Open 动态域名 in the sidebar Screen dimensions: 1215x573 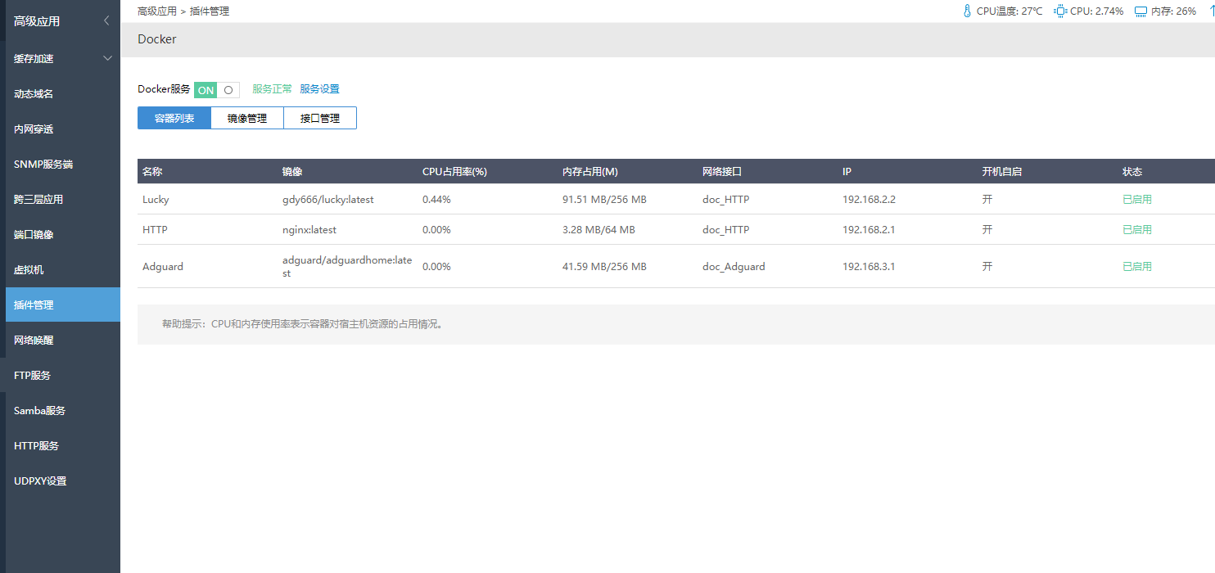pyautogui.click(x=63, y=94)
